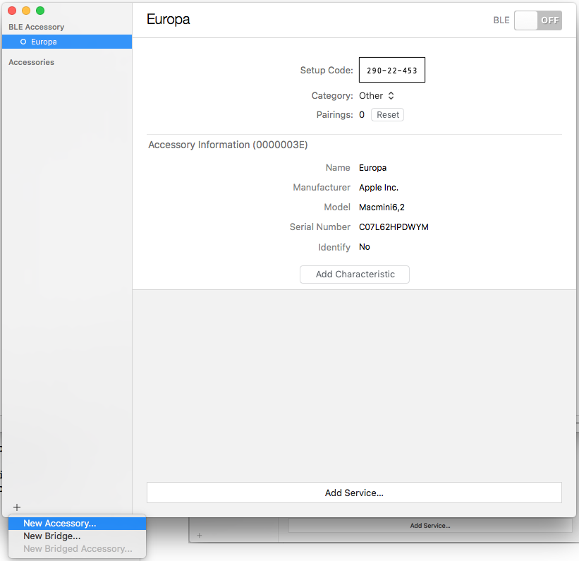Click the Identify value No
This screenshot has height=561, width=579.
[x=365, y=247]
